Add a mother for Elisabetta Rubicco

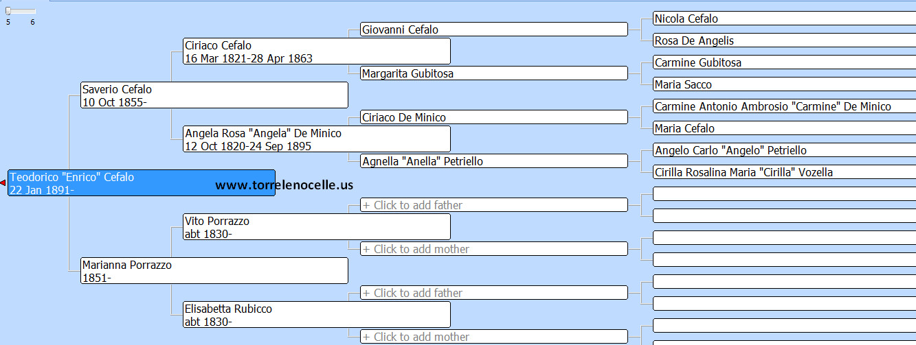(493, 337)
